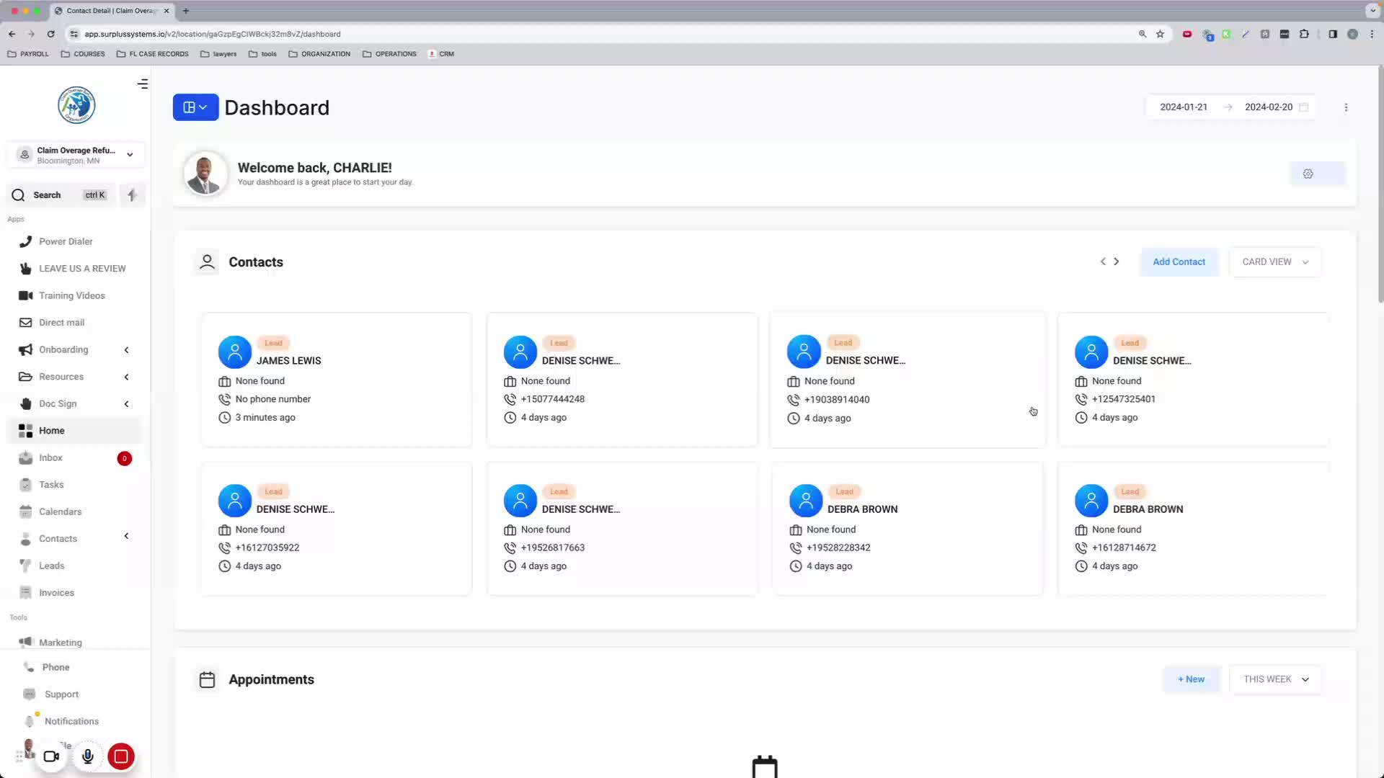The height and width of the screenshot is (778, 1384).
Task: Click the lightning quick actions icon
Action: [x=132, y=195]
